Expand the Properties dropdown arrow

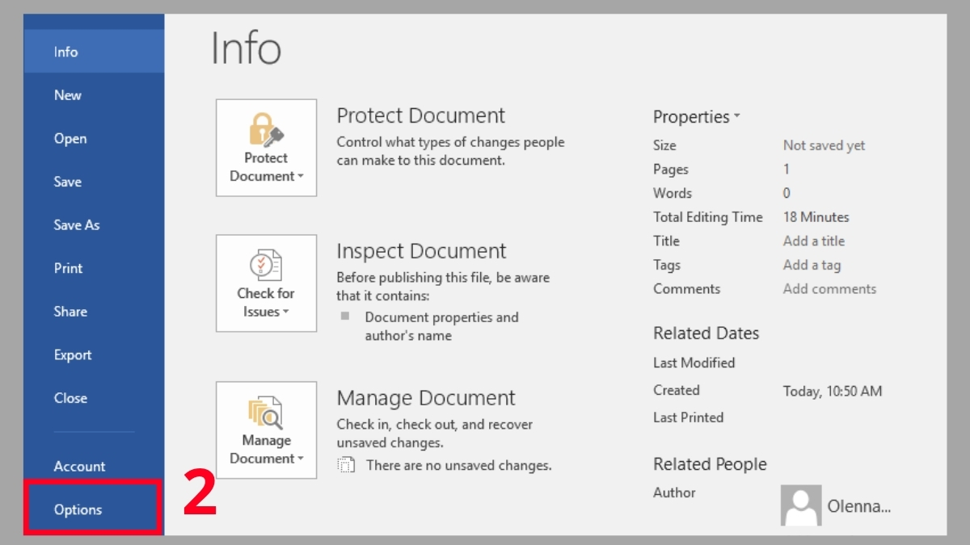tap(736, 117)
